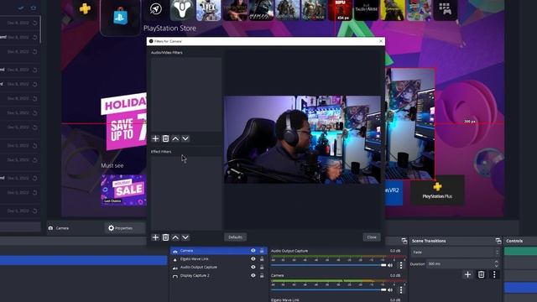This screenshot has height=302, width=537.
Task: Open the Fade transition dropdown
Action: [455, 253]
